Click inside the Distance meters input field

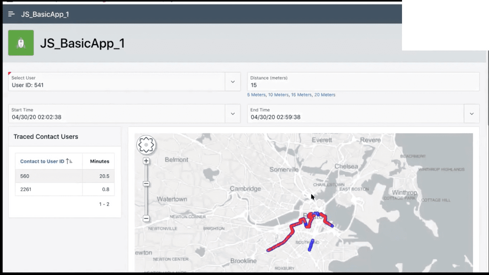[x=322, y=85]
